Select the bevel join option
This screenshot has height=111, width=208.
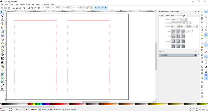pos(178,31)
